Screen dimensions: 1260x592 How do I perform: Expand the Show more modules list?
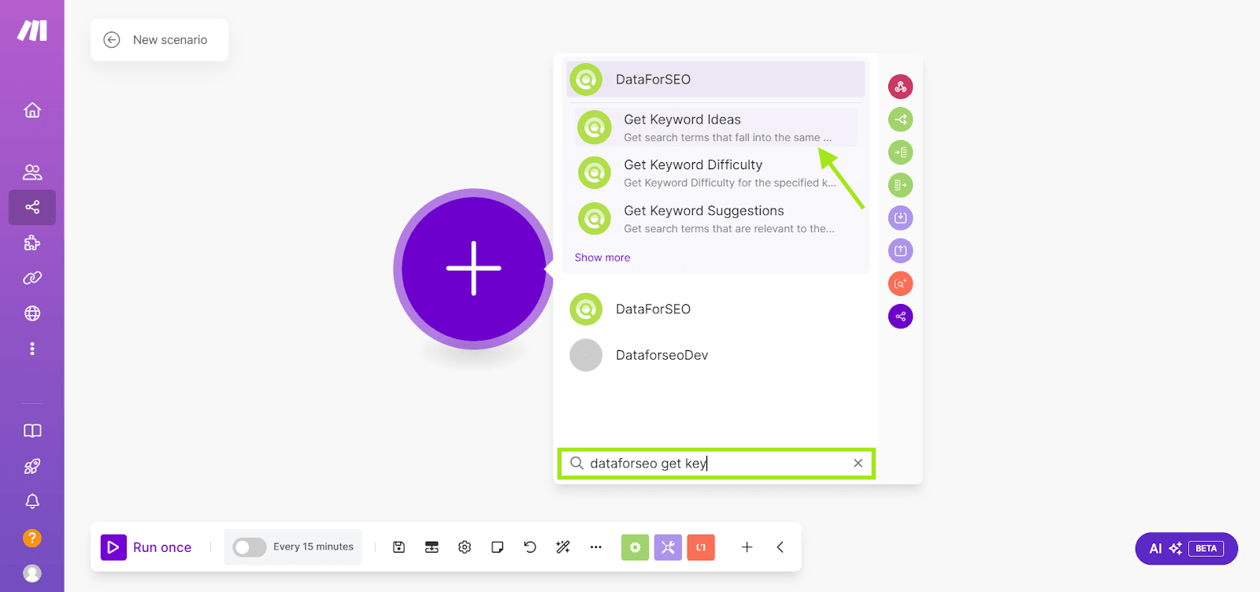[x=602, y=257]
